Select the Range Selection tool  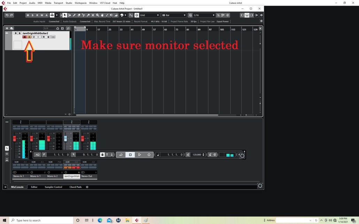click(x=70, y=15)
